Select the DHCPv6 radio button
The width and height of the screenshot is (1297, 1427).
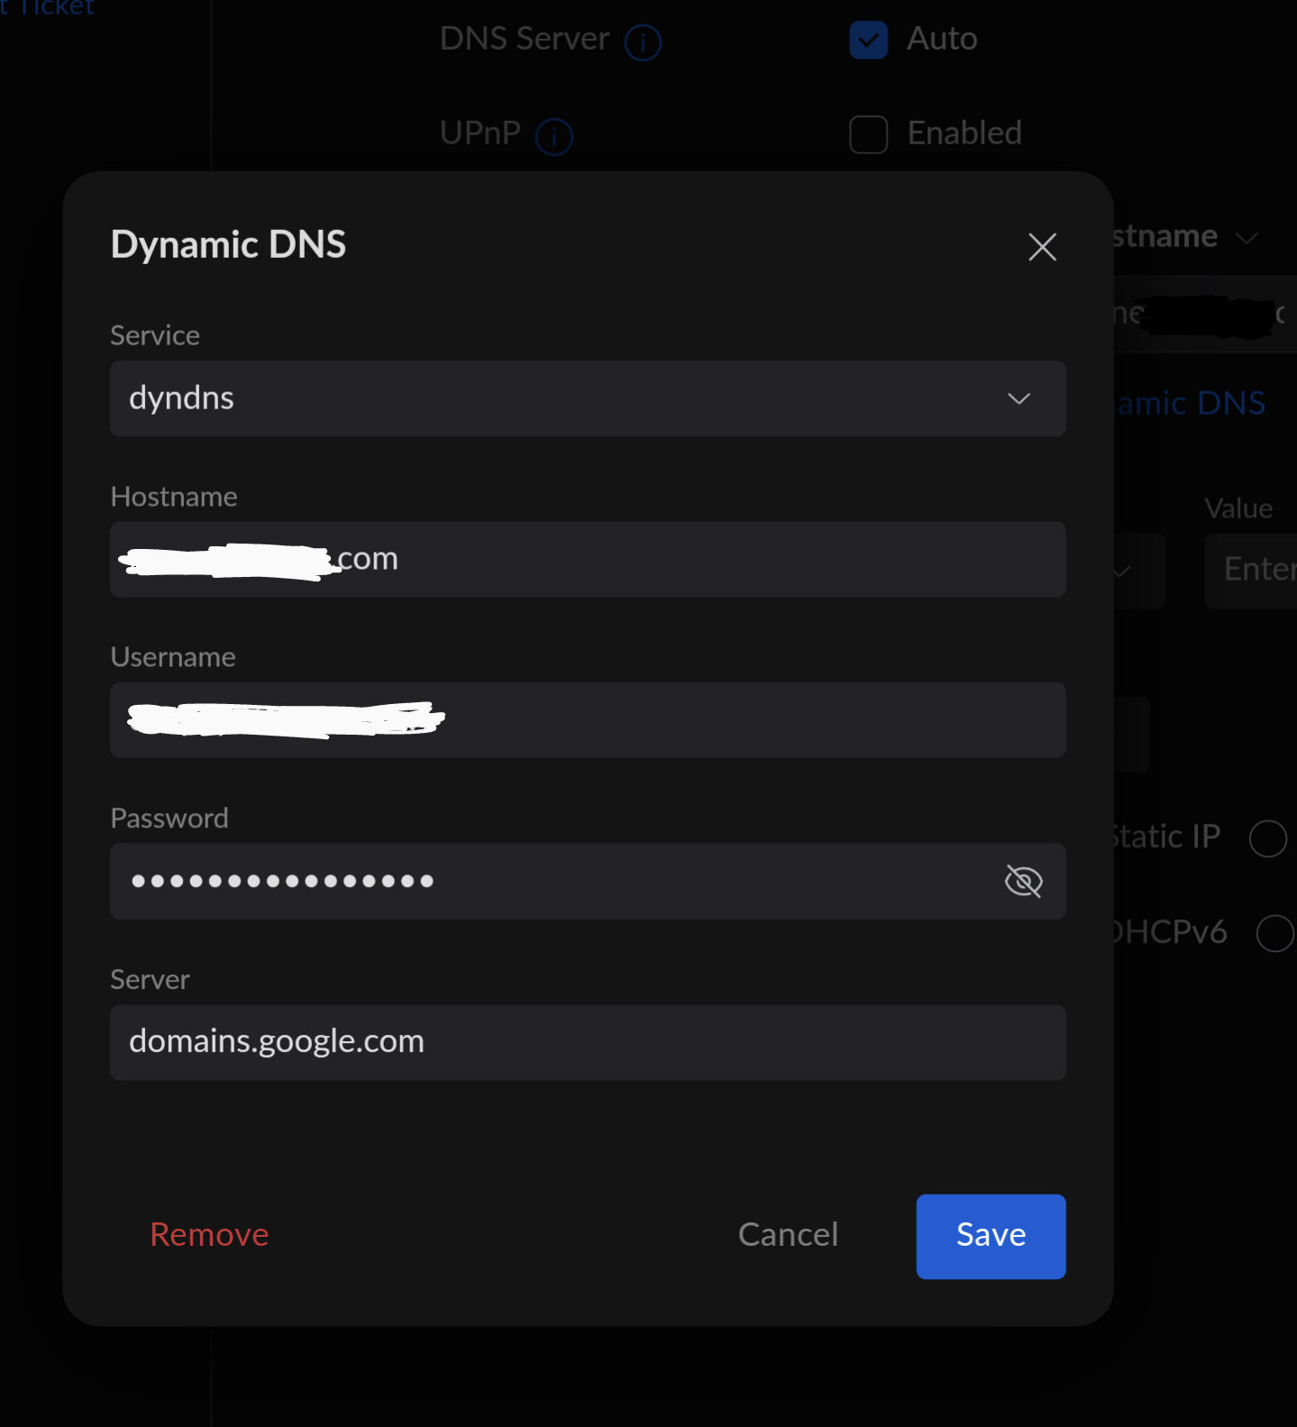1274,933
